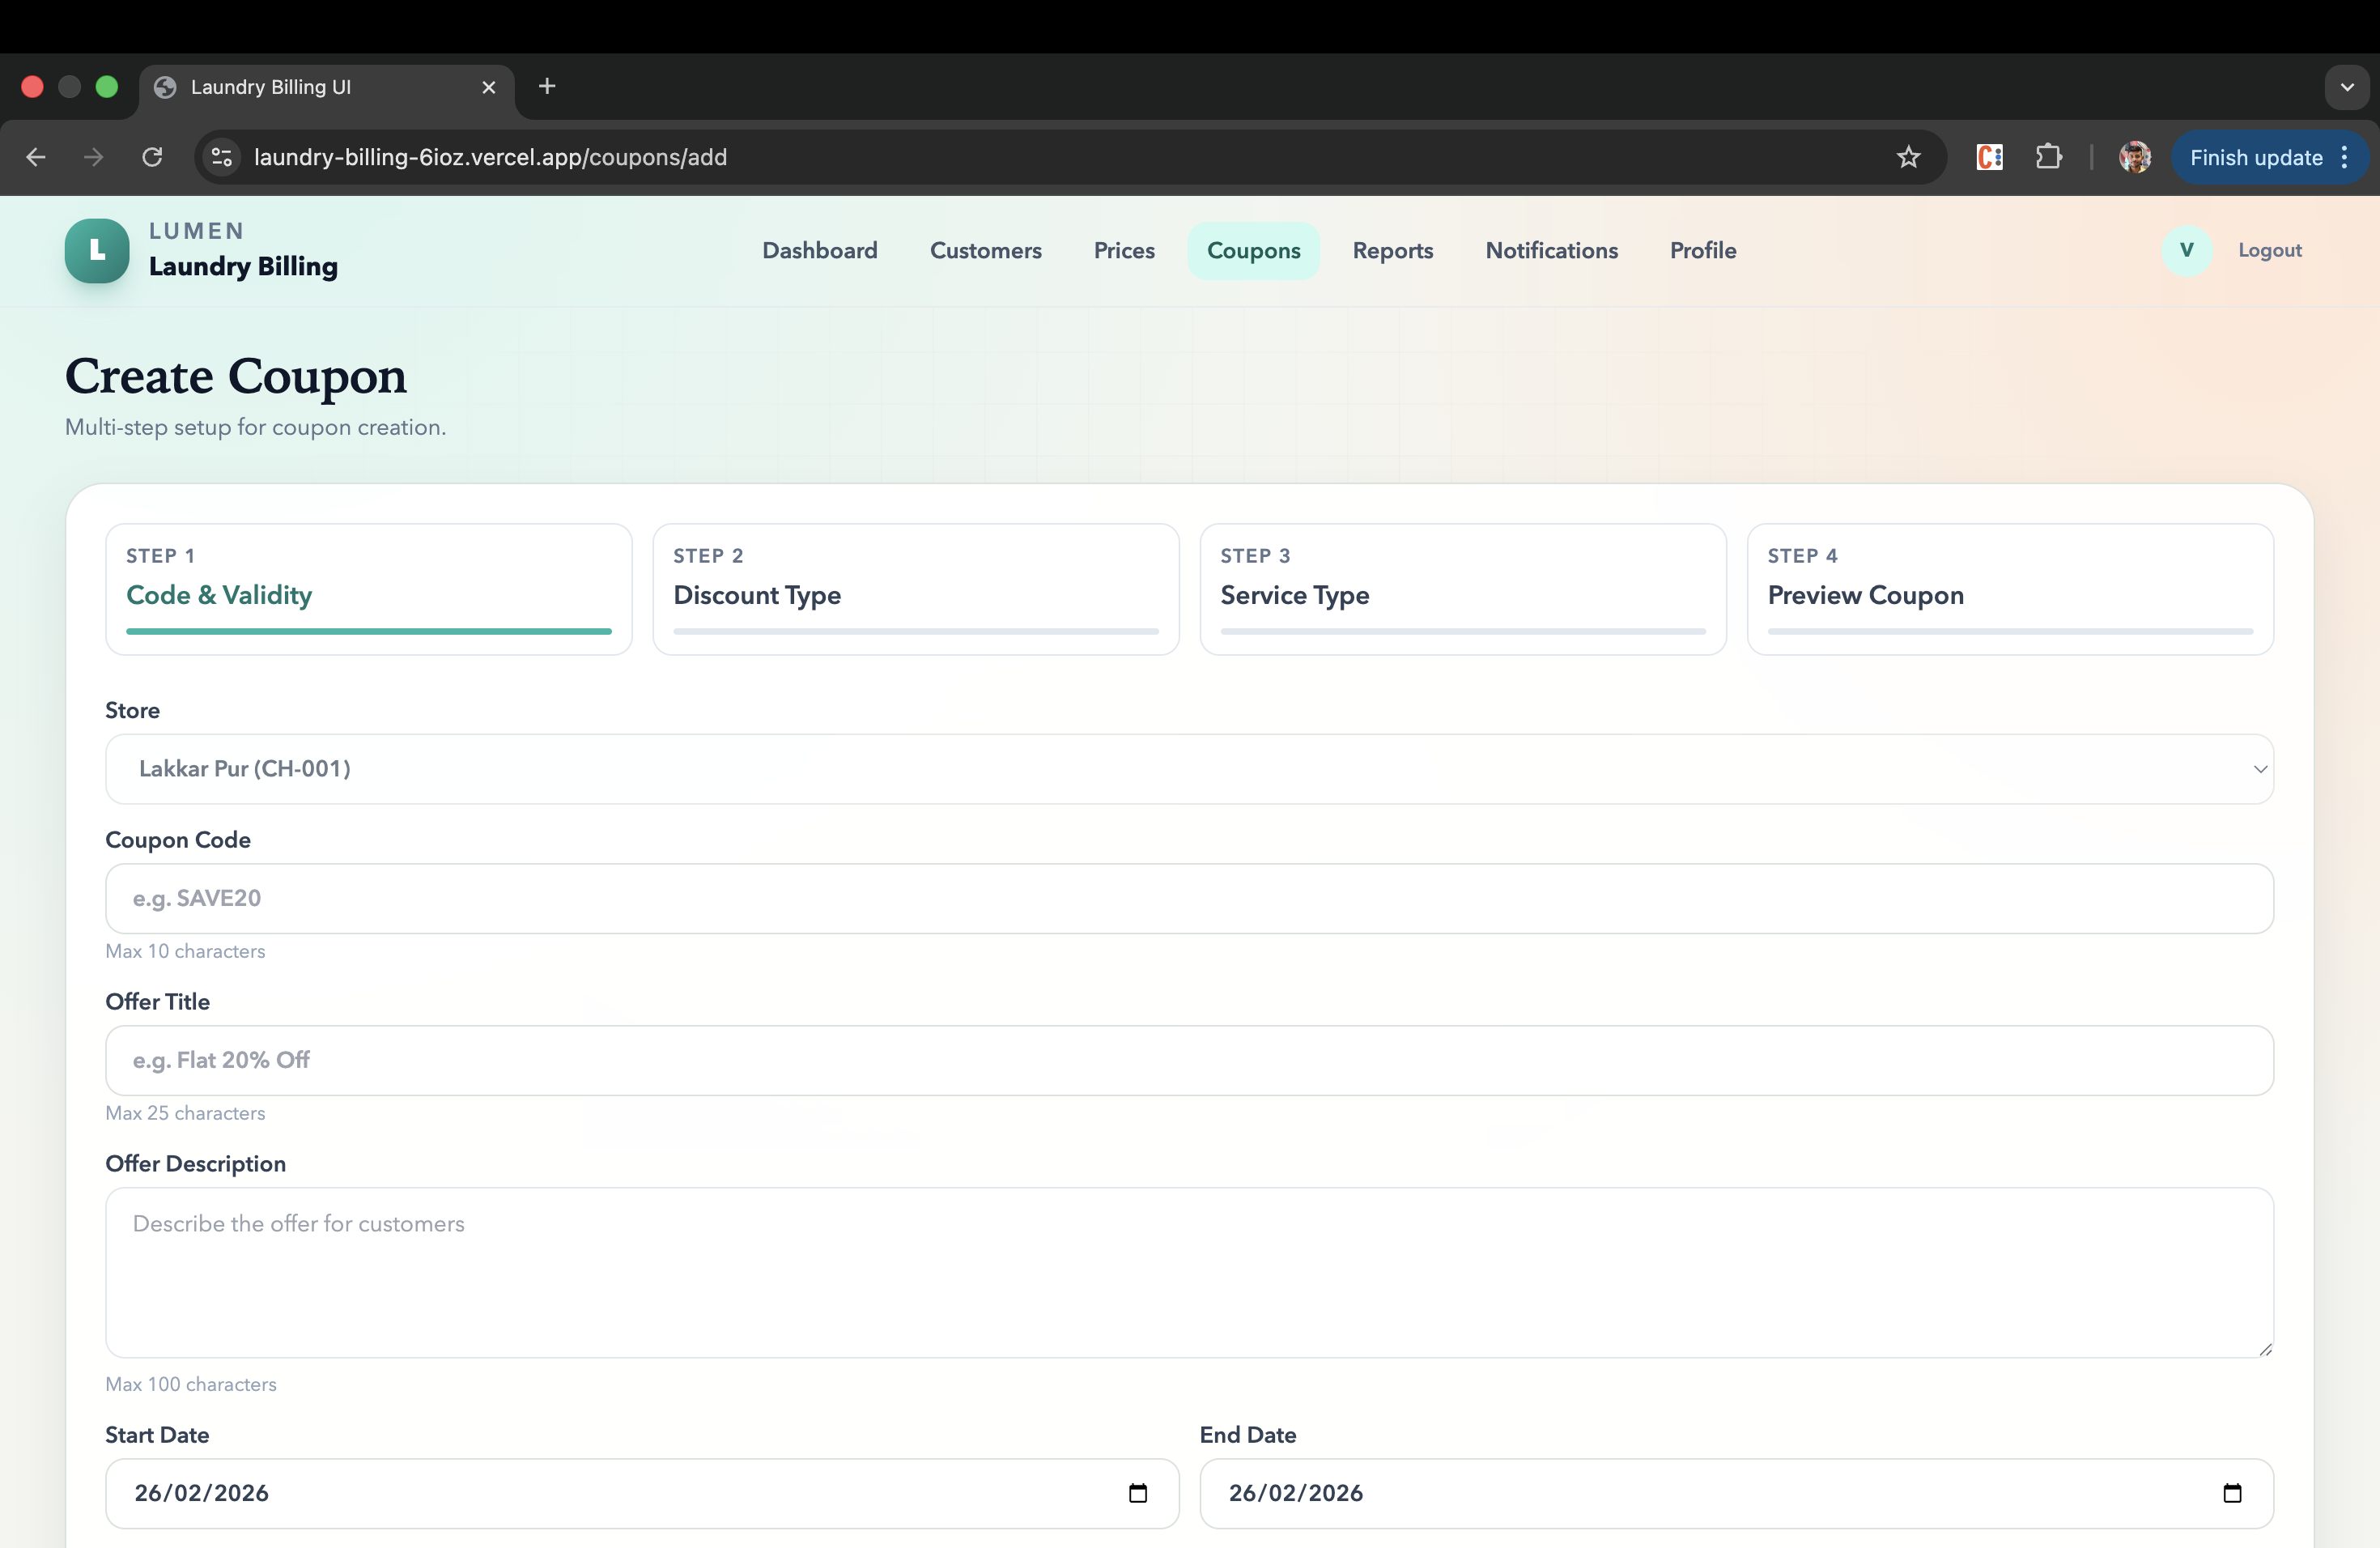Image resolution: width=2380 pixels, height=1548 pixels.
Task: Click the Lumen logo icon
Action: [x=97, y=250]
